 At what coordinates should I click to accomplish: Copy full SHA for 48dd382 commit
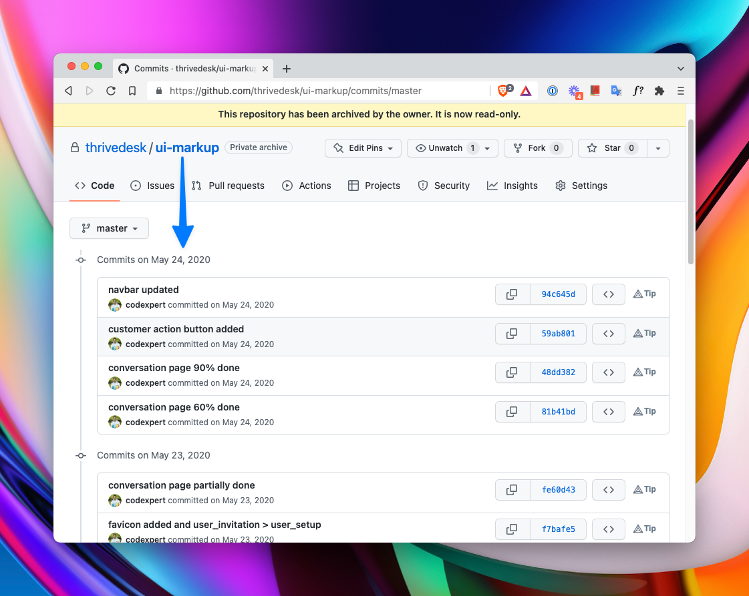coord(512,372)
